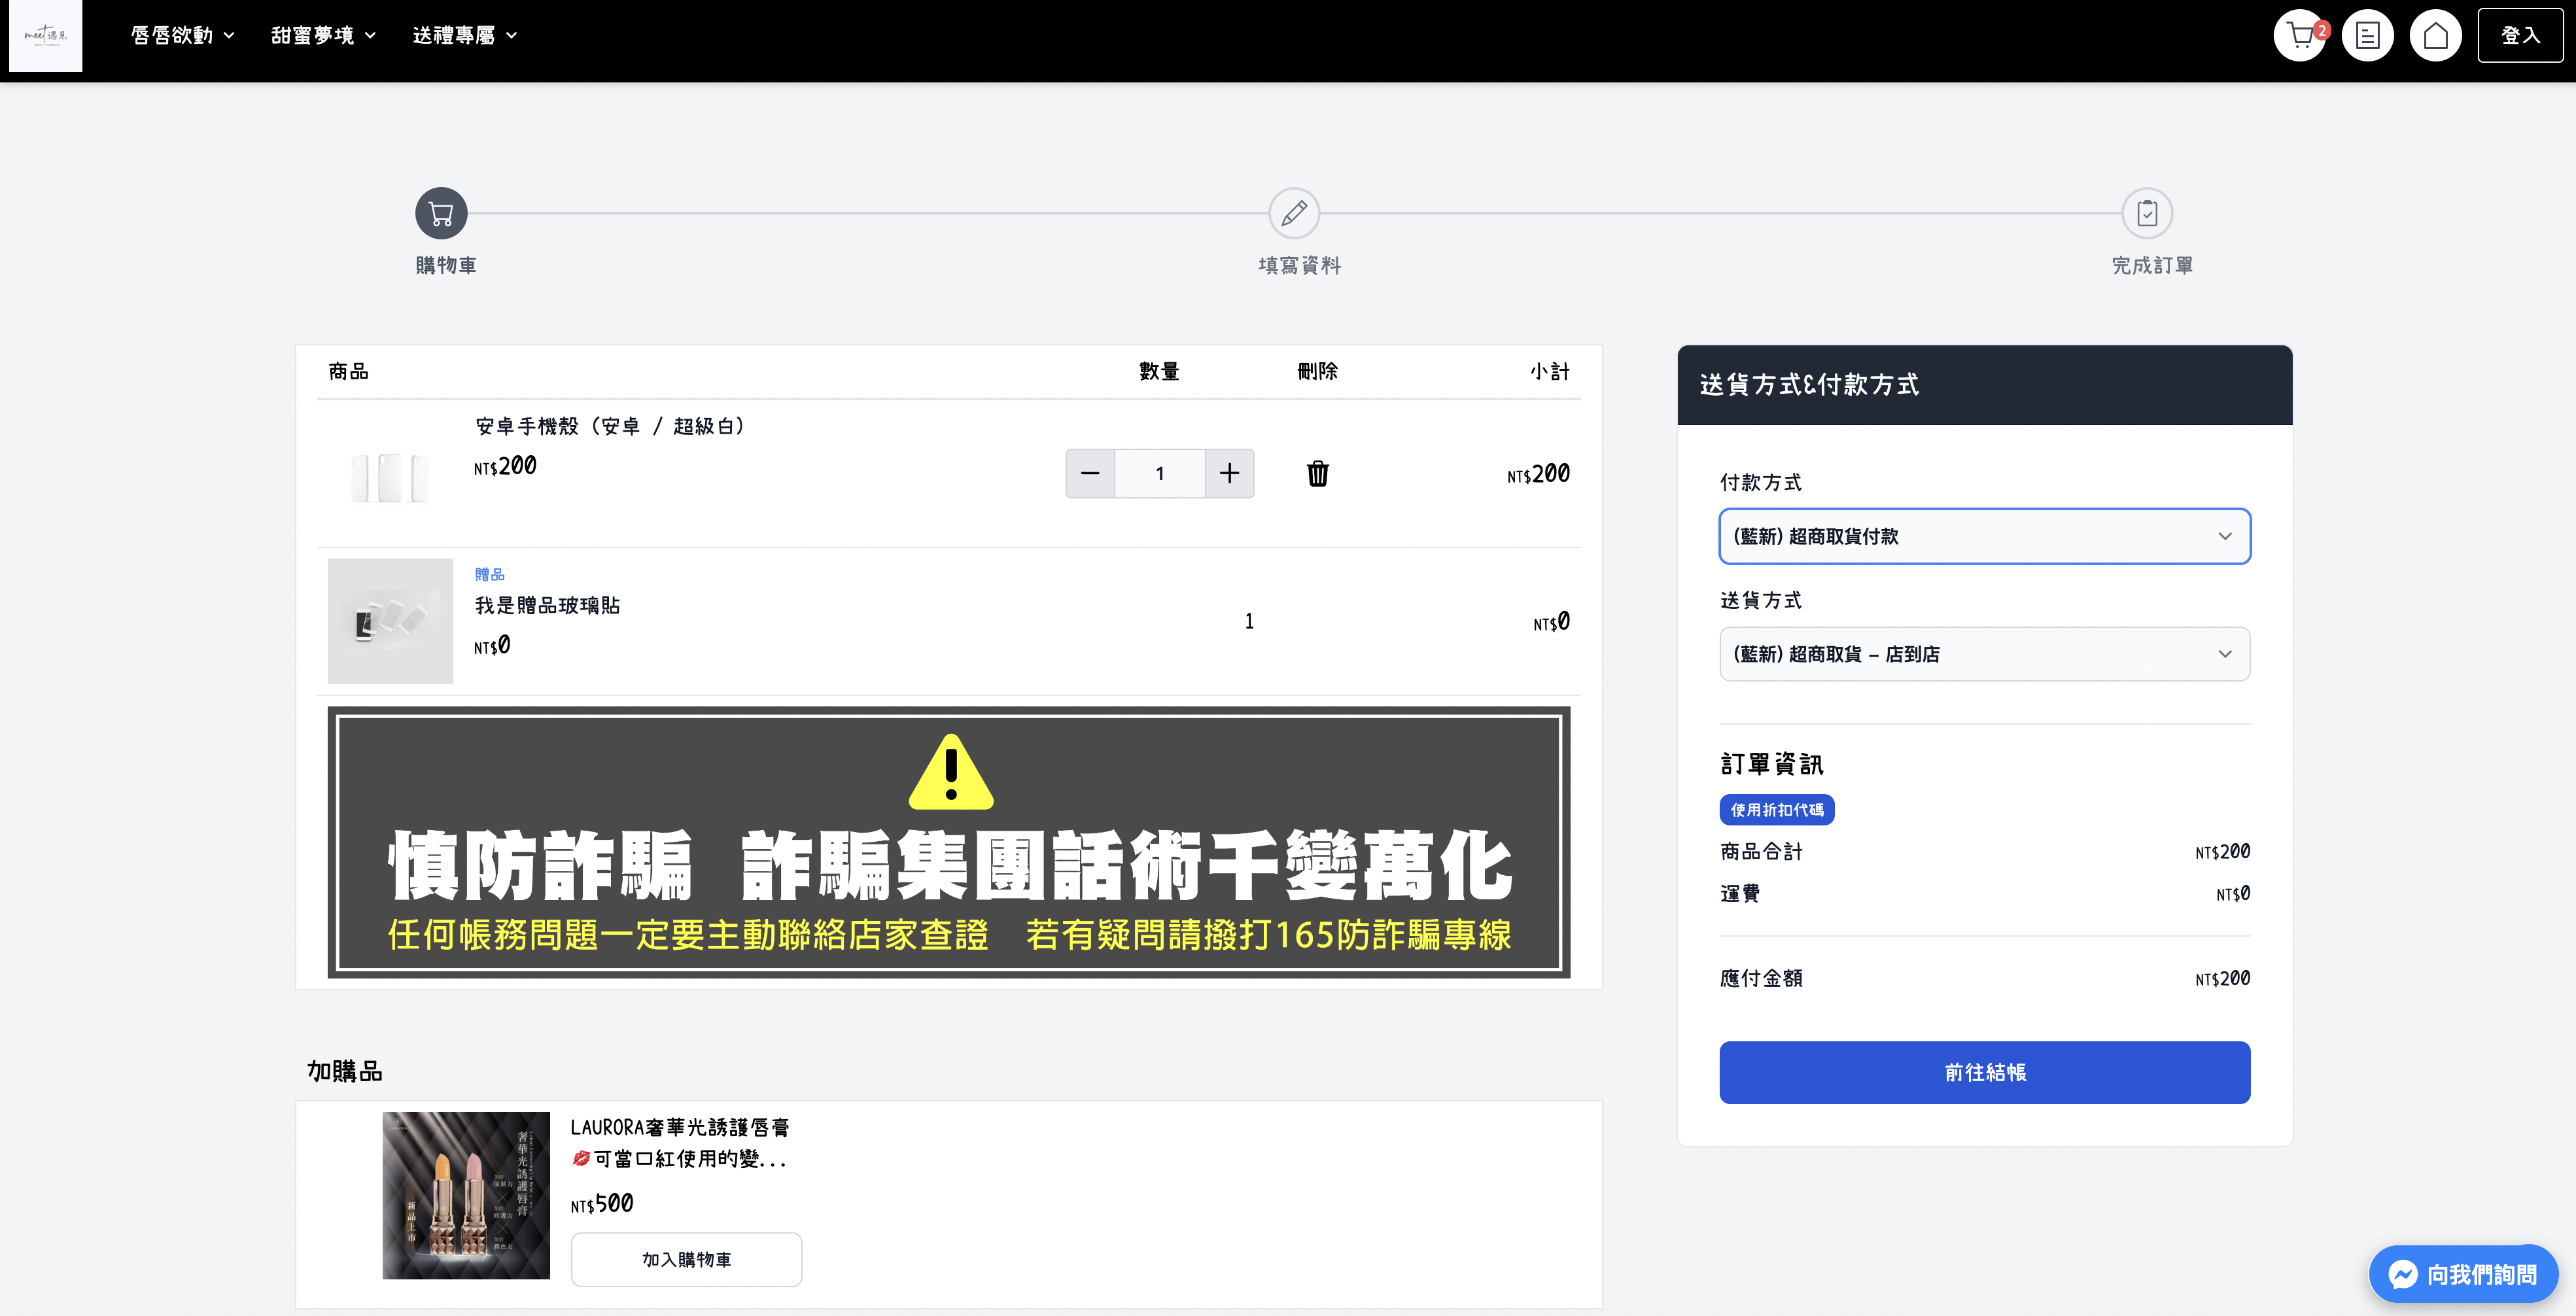Image resolution: width=2576 pixels, height=1316 pixels.
Task: Decrease quantity with the minus button
Action: coord(1090,473)
